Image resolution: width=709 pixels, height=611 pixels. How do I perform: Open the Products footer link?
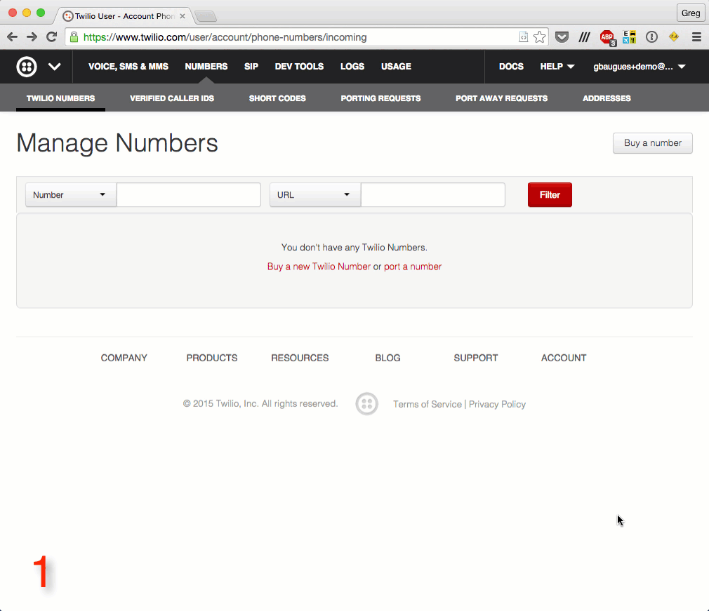[x=211, y=358]
